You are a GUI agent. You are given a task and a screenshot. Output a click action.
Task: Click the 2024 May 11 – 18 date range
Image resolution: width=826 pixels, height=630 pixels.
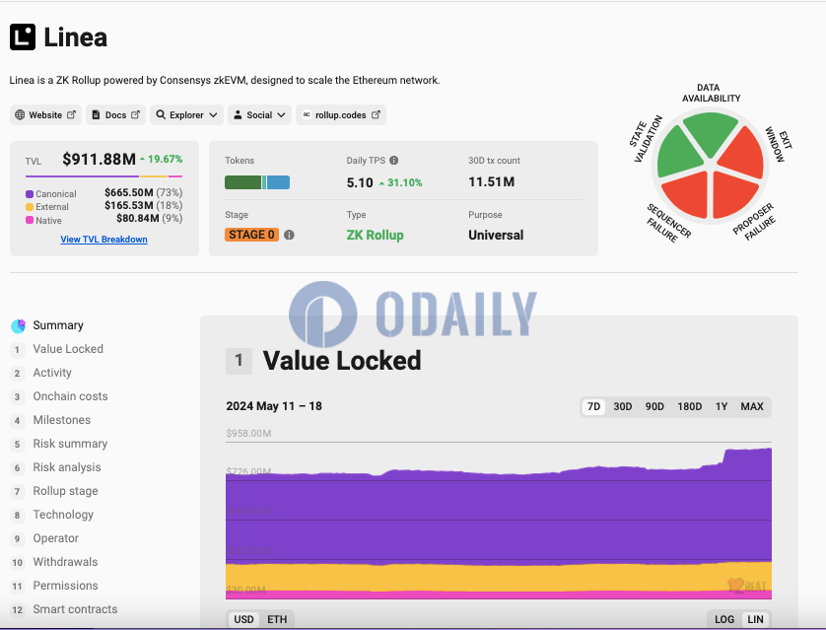pyautogui.click(x=274, y=406)
